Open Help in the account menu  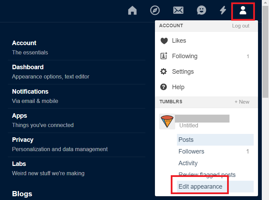point(206,87)
